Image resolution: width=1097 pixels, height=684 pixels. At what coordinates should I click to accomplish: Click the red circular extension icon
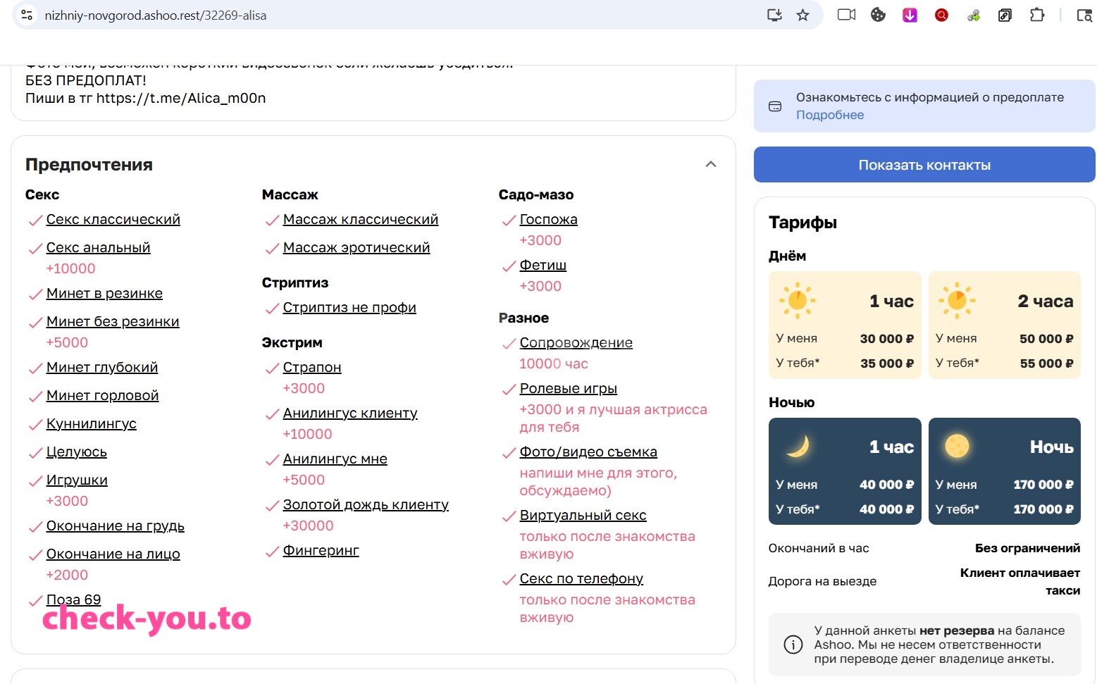(941, 15)
